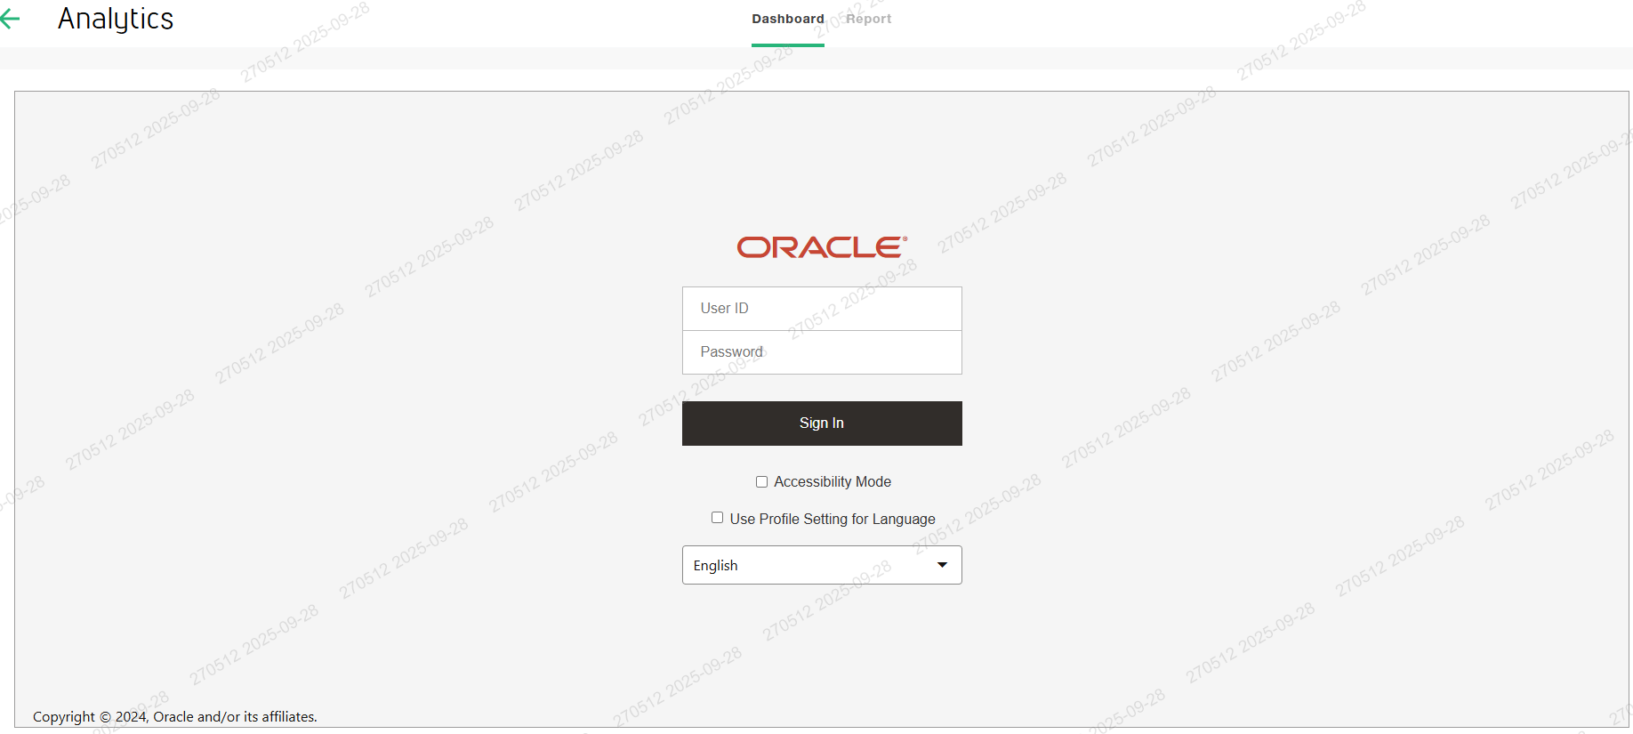1633x734 pixels.
Task: Click the Oracle logo
Action: tap(822, 247)
